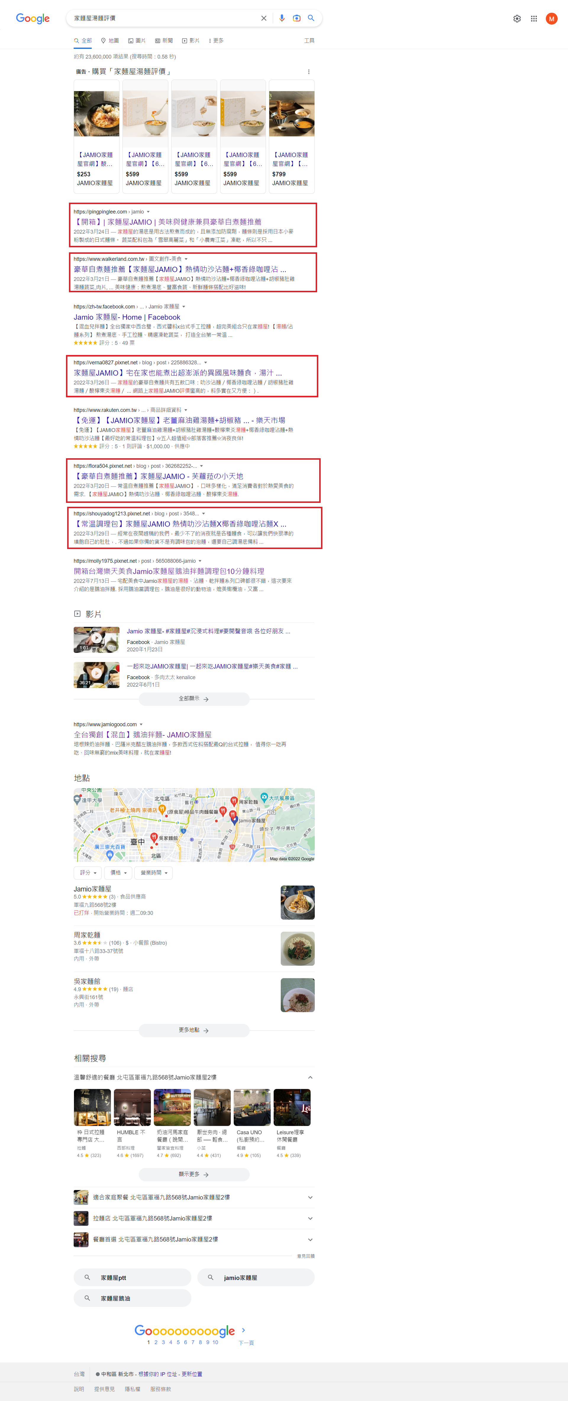This screenshot has height=1401, width=568.
Task: Open Jamio 家麵屋 Home Facebook result
Action: (127, 317)
